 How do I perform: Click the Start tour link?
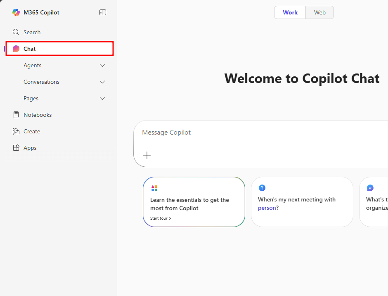pos(160,218)
